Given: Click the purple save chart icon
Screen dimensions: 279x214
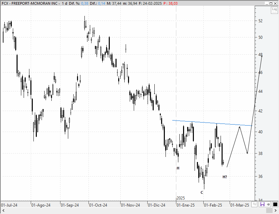Looking at the screenshot, I should tap(262, 205).
